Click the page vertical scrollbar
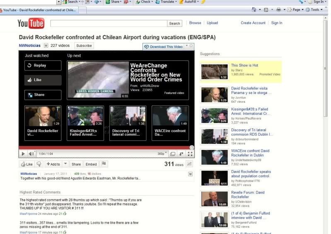Viewport: 331px width, 234px height. (325, 68)
